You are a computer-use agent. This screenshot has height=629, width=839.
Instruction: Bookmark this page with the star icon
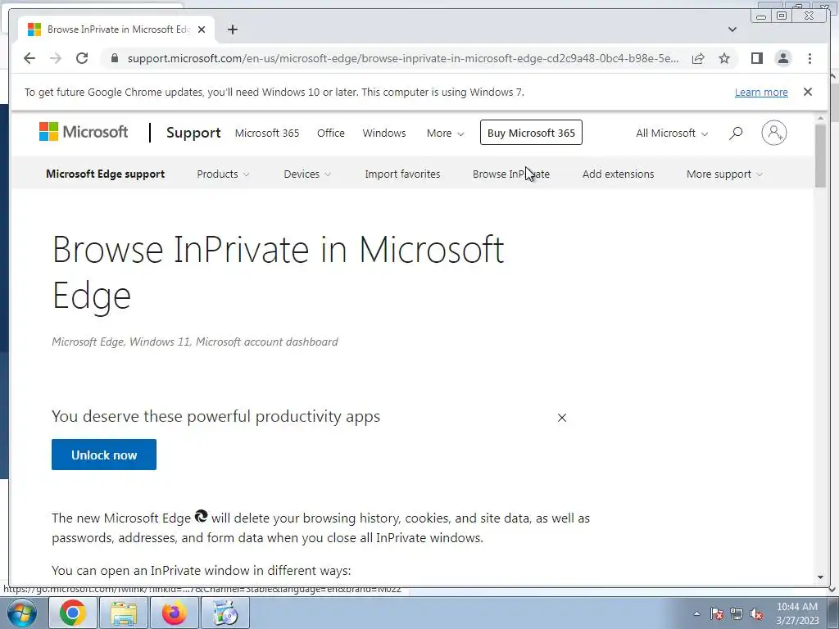(724, 58)
